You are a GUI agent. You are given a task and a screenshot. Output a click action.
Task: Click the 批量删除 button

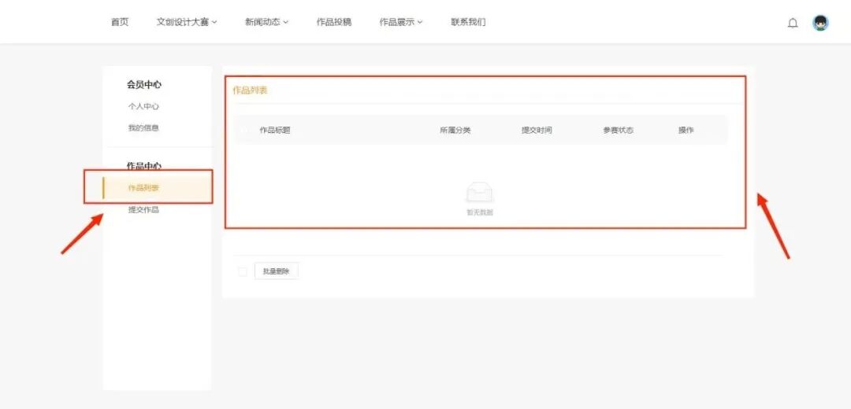point(277,271)
